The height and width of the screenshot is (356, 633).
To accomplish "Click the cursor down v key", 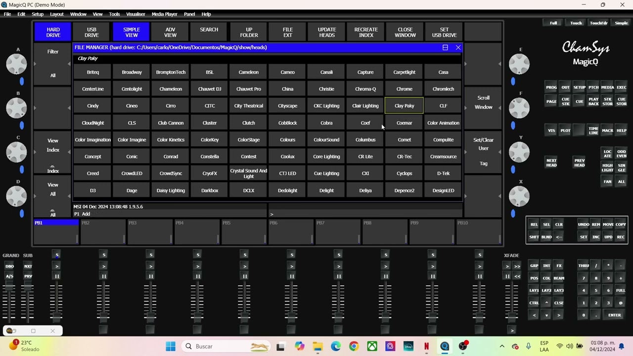I will (x=546, y=315).
